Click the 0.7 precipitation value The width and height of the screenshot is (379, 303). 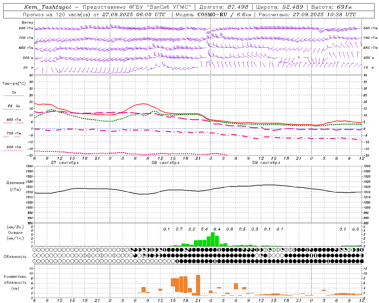tap(179, 229)
